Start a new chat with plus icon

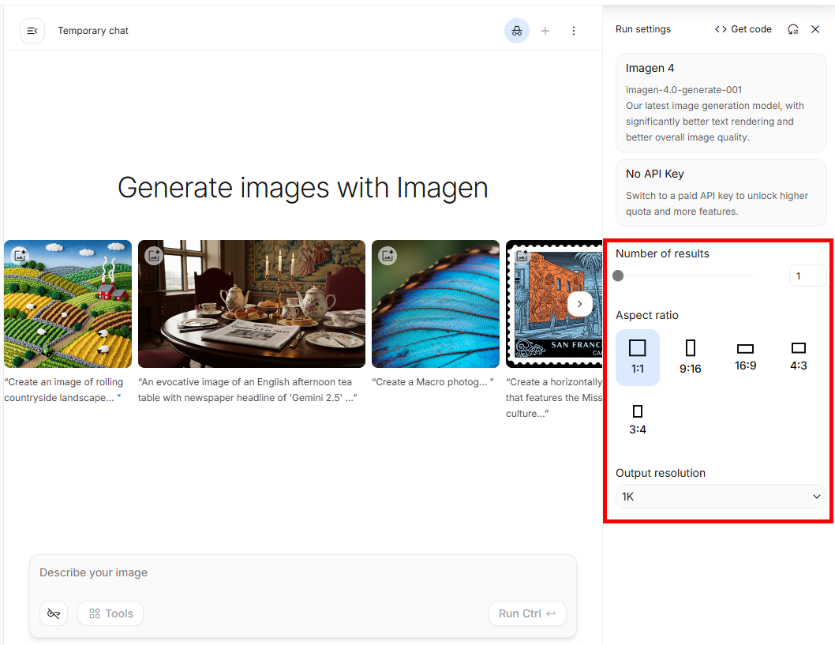pos(545,31)
